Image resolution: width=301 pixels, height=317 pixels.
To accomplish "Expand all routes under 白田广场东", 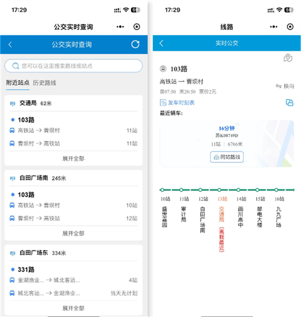I will (73, 308).
